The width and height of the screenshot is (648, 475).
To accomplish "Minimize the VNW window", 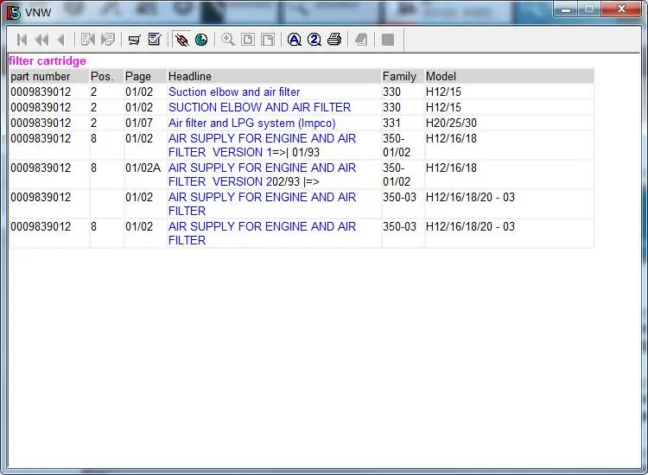I will pos(566,9).
